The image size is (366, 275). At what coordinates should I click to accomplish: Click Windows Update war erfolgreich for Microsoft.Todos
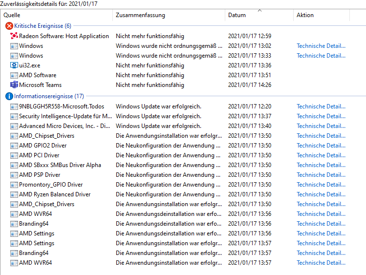(x=158, y=106)
